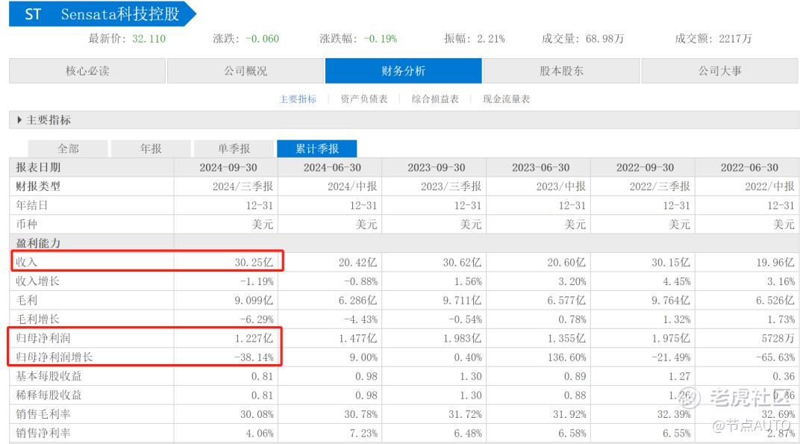The height and width of the screenshot is (444, 806).
Task: Go to the 公司大事 tab
Action: pyautogui.click(x=719, y=71)
